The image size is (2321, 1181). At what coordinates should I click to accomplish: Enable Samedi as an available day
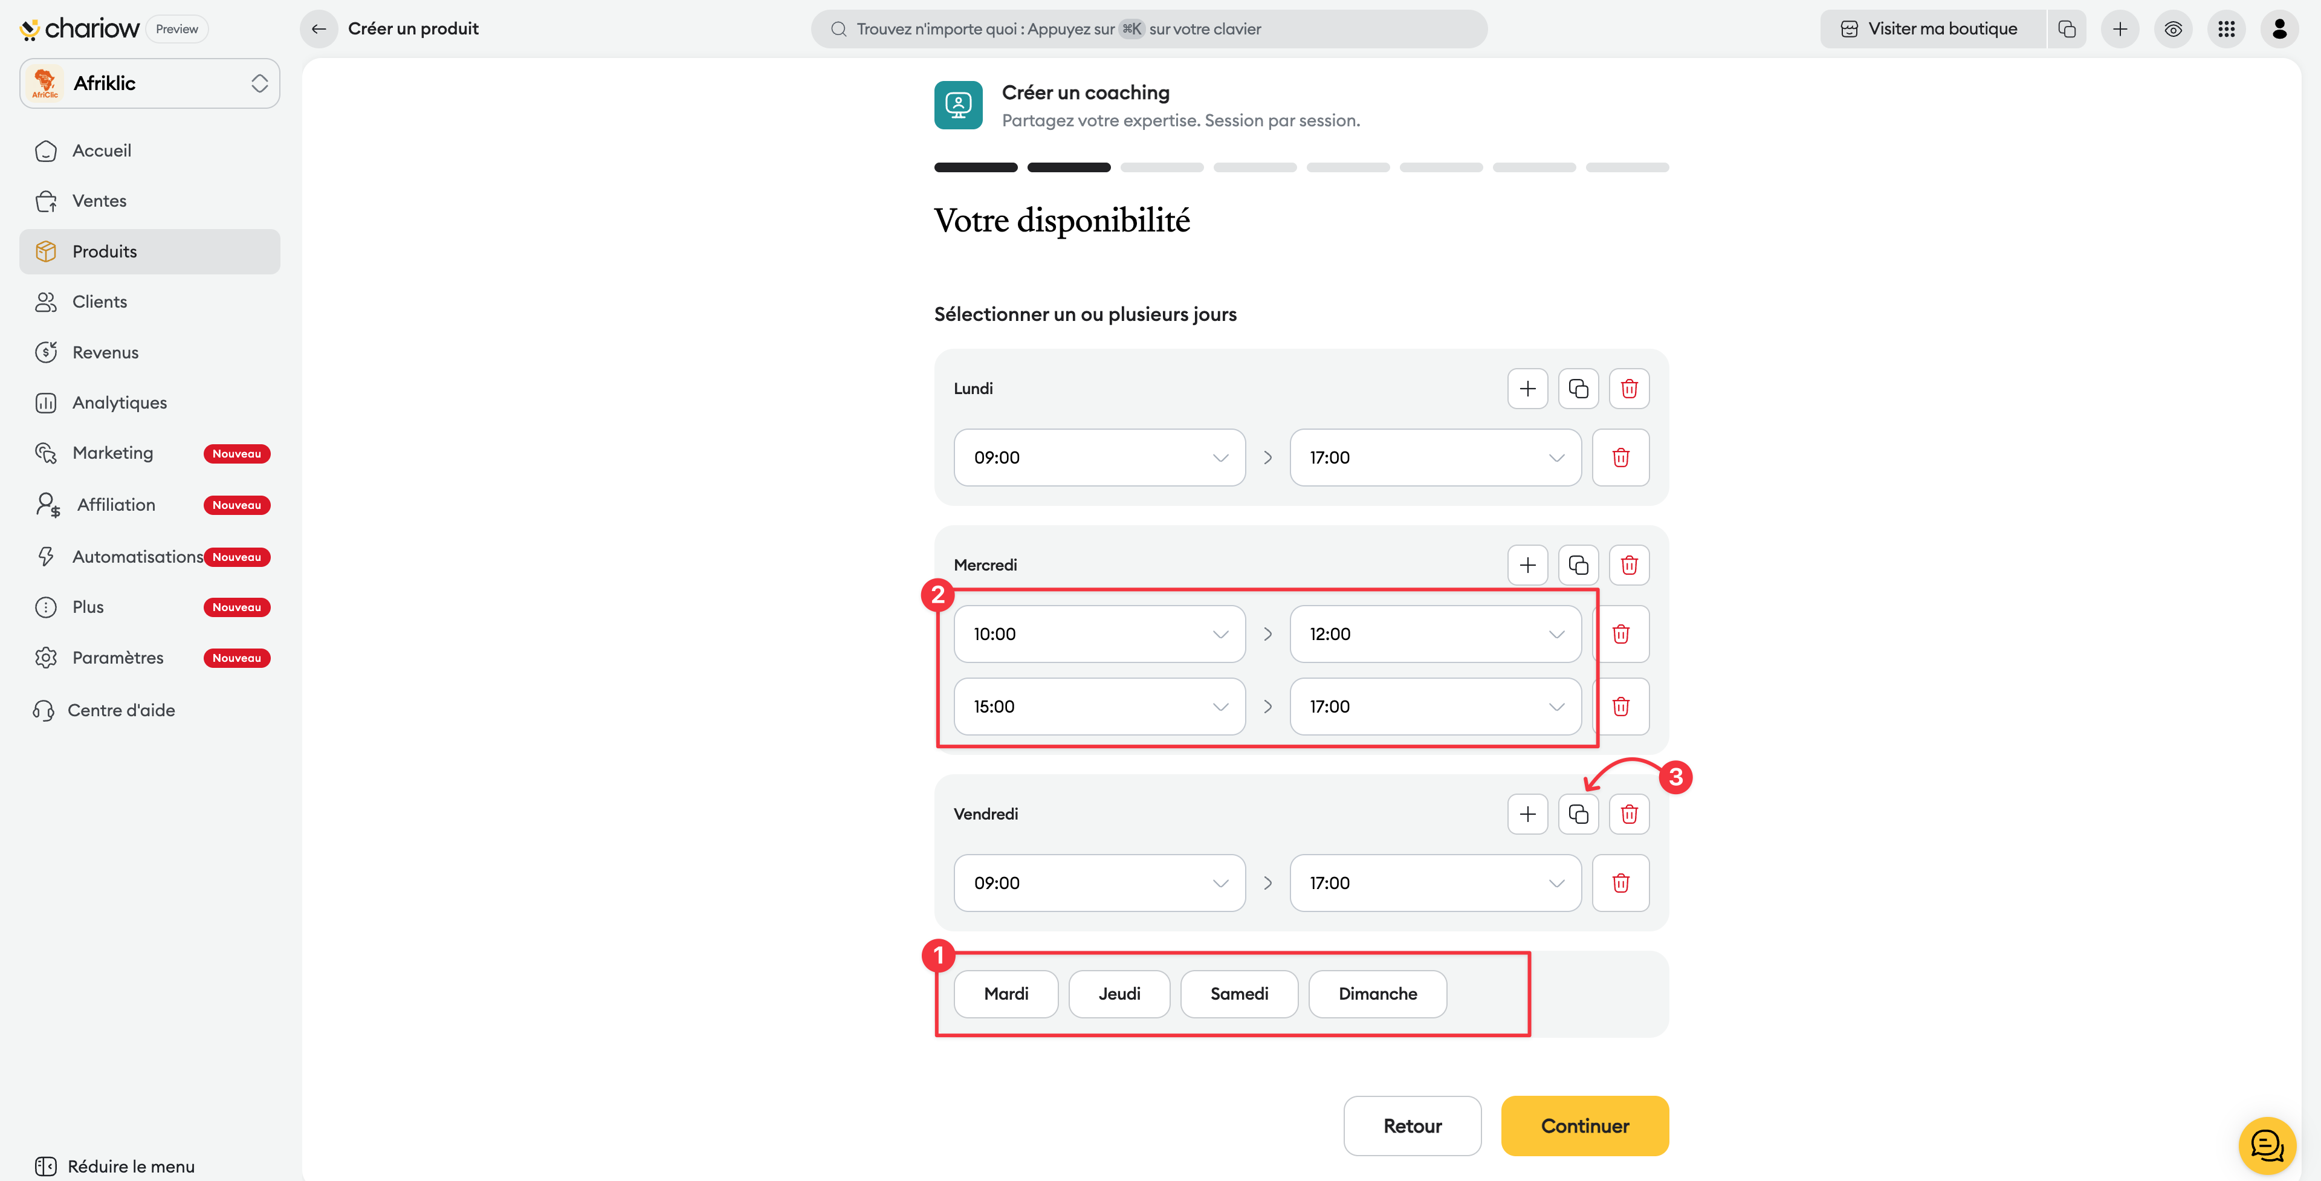pos(1239,994)
